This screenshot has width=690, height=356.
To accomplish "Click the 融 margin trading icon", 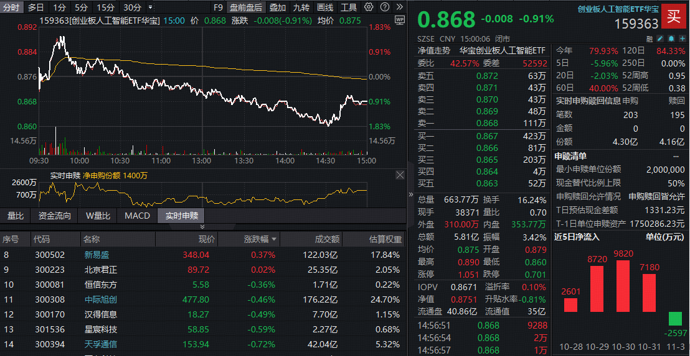I will click(x=650, y=39).
